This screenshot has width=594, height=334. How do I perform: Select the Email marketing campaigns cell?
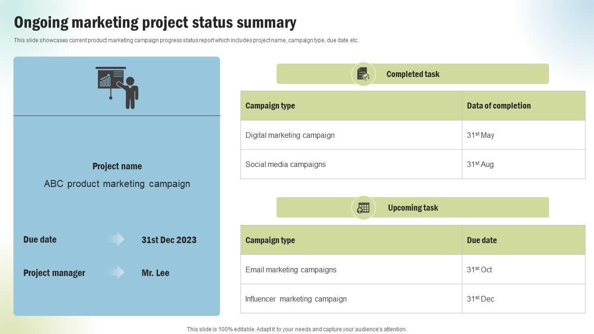(x=291, y=270)
